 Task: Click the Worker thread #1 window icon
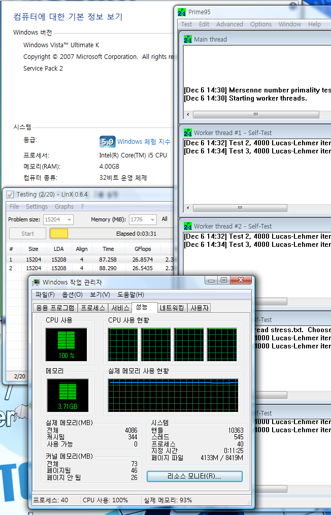(188, 133)
